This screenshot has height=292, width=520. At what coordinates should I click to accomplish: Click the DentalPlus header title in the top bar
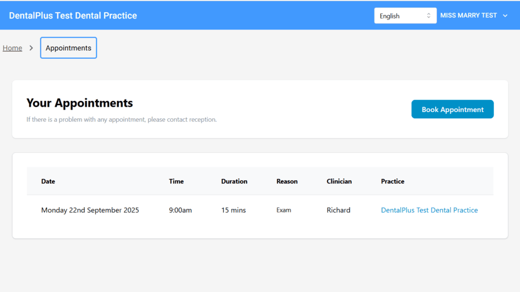(73, 16)
